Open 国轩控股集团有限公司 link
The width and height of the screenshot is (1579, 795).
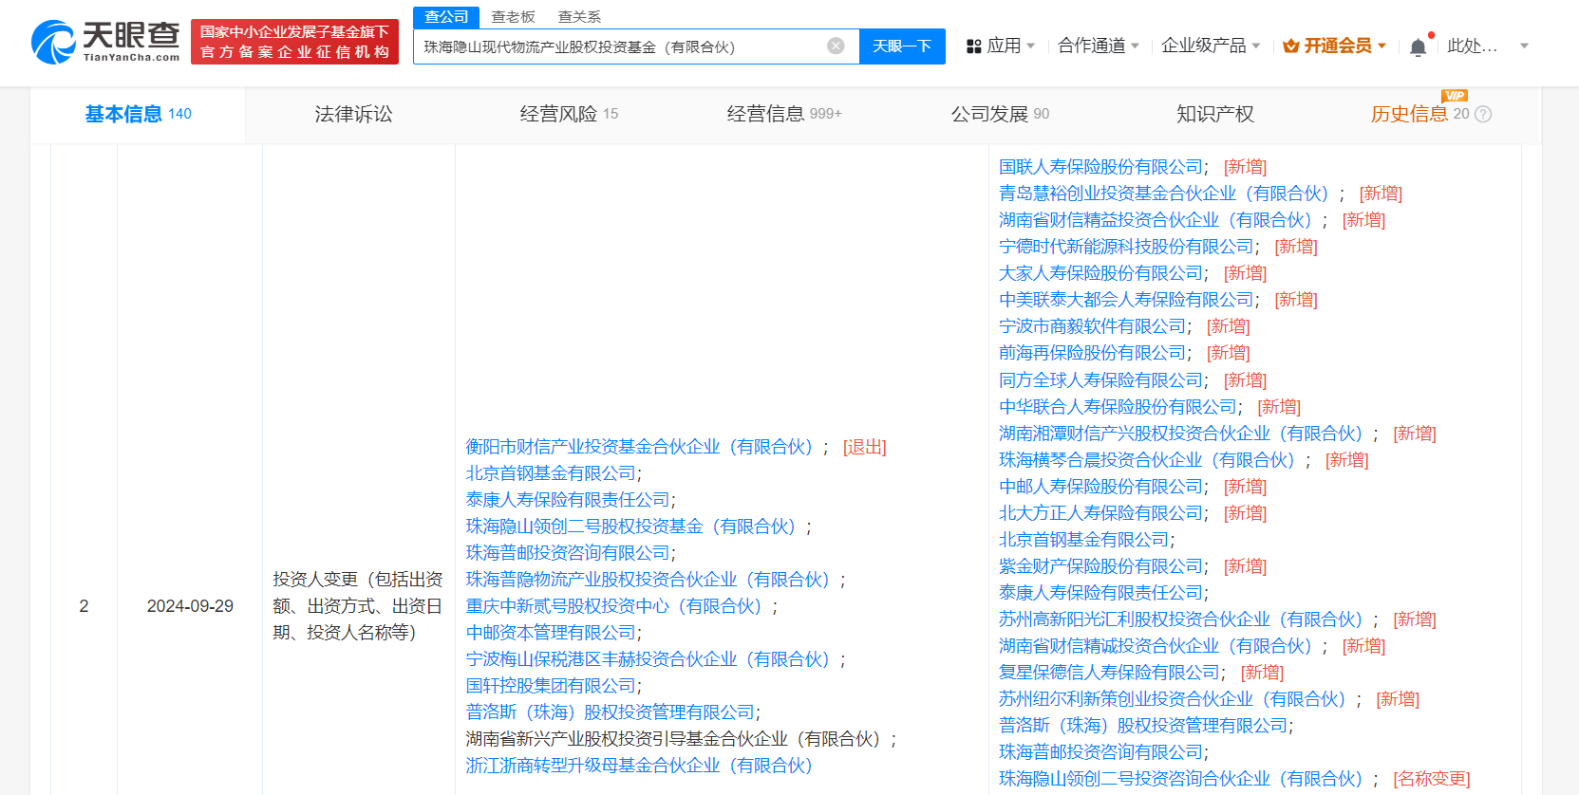(551, 686)
